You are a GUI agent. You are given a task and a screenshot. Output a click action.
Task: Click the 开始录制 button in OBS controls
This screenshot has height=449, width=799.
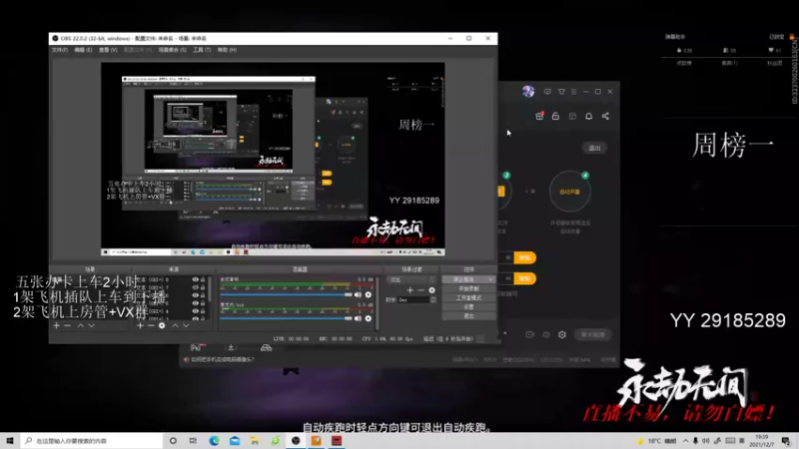[468, 288]
